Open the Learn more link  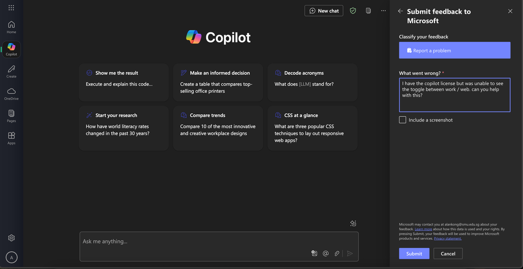click(x=424, y=229)
